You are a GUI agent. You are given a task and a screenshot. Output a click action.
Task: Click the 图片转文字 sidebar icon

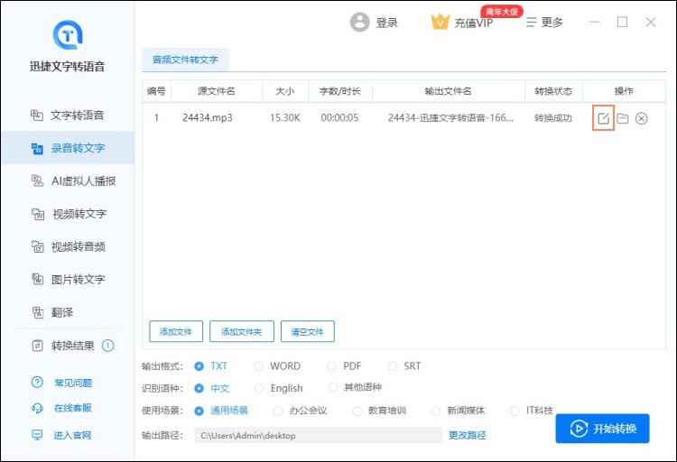[x=38, y=280]
